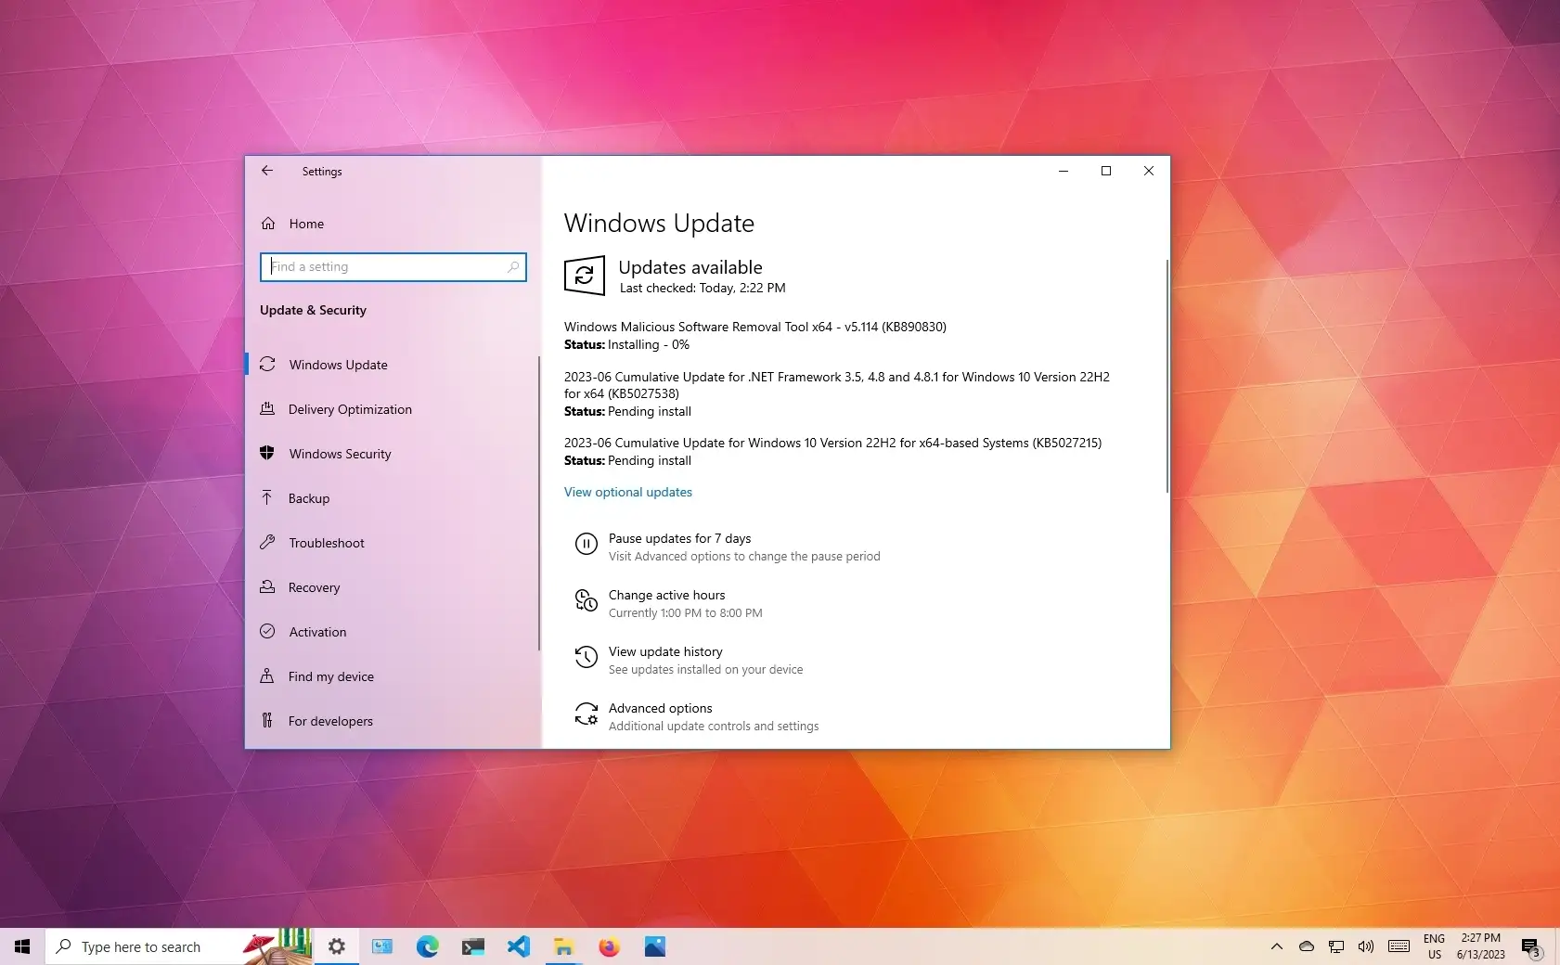This screenshot has width=1560, height=965.
Task: Click .NET Framework KB5027538 update text
Action: [837, 385]
